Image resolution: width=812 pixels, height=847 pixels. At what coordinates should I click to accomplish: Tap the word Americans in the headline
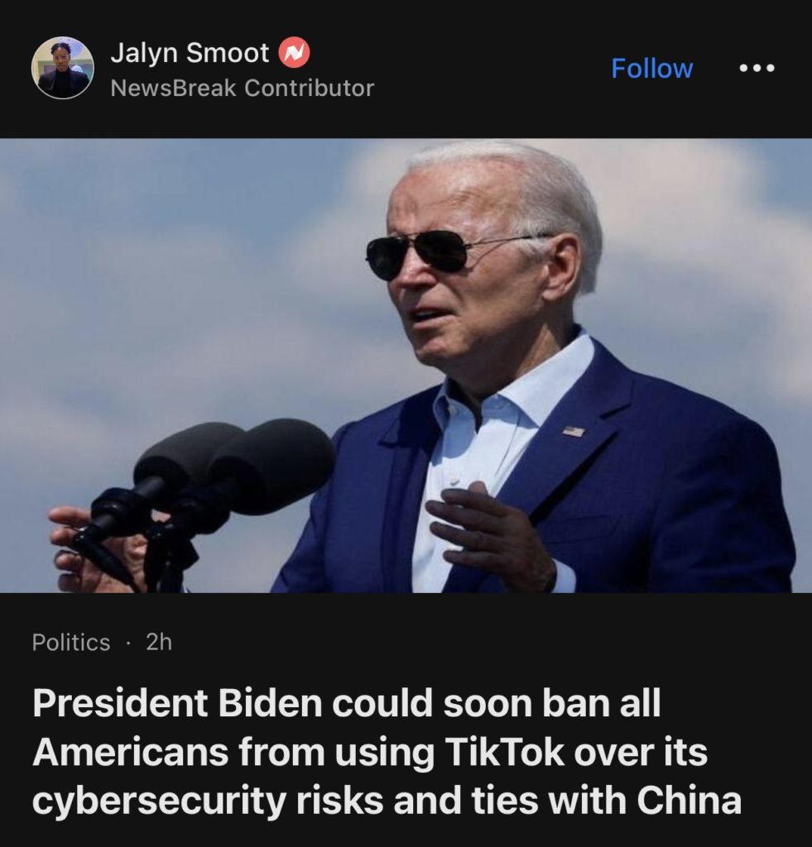click(130, 751)
